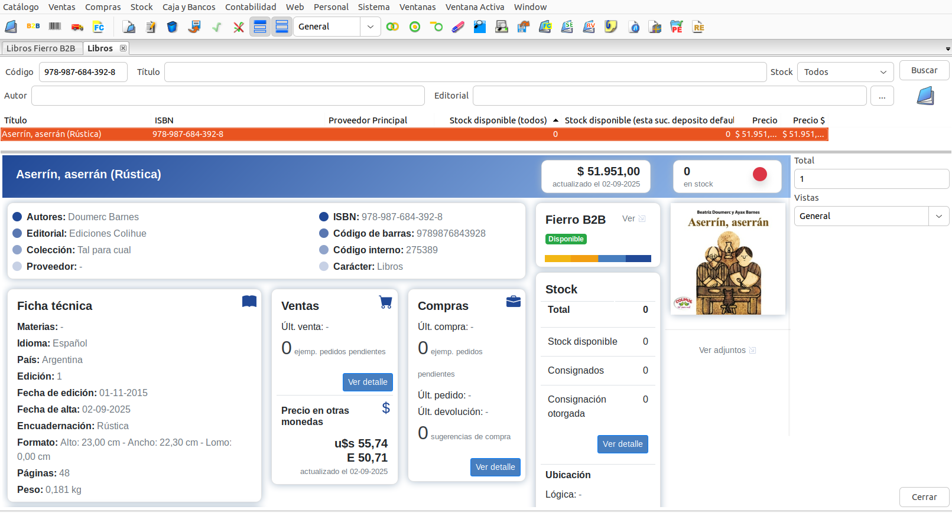Open the Compras menu

103,7
